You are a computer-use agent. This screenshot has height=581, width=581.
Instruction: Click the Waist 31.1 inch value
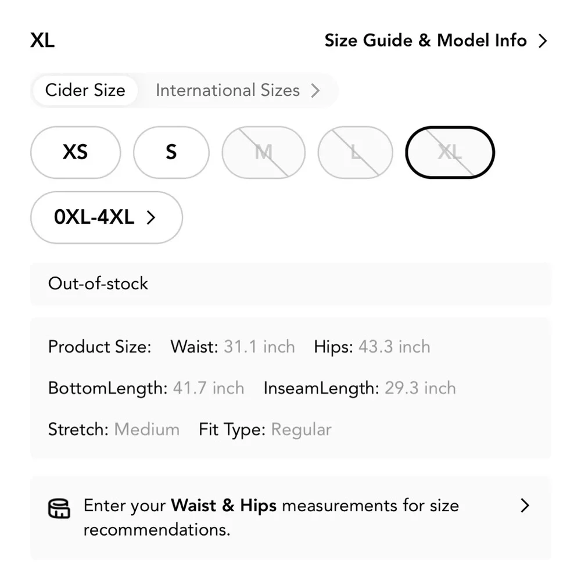259,347
